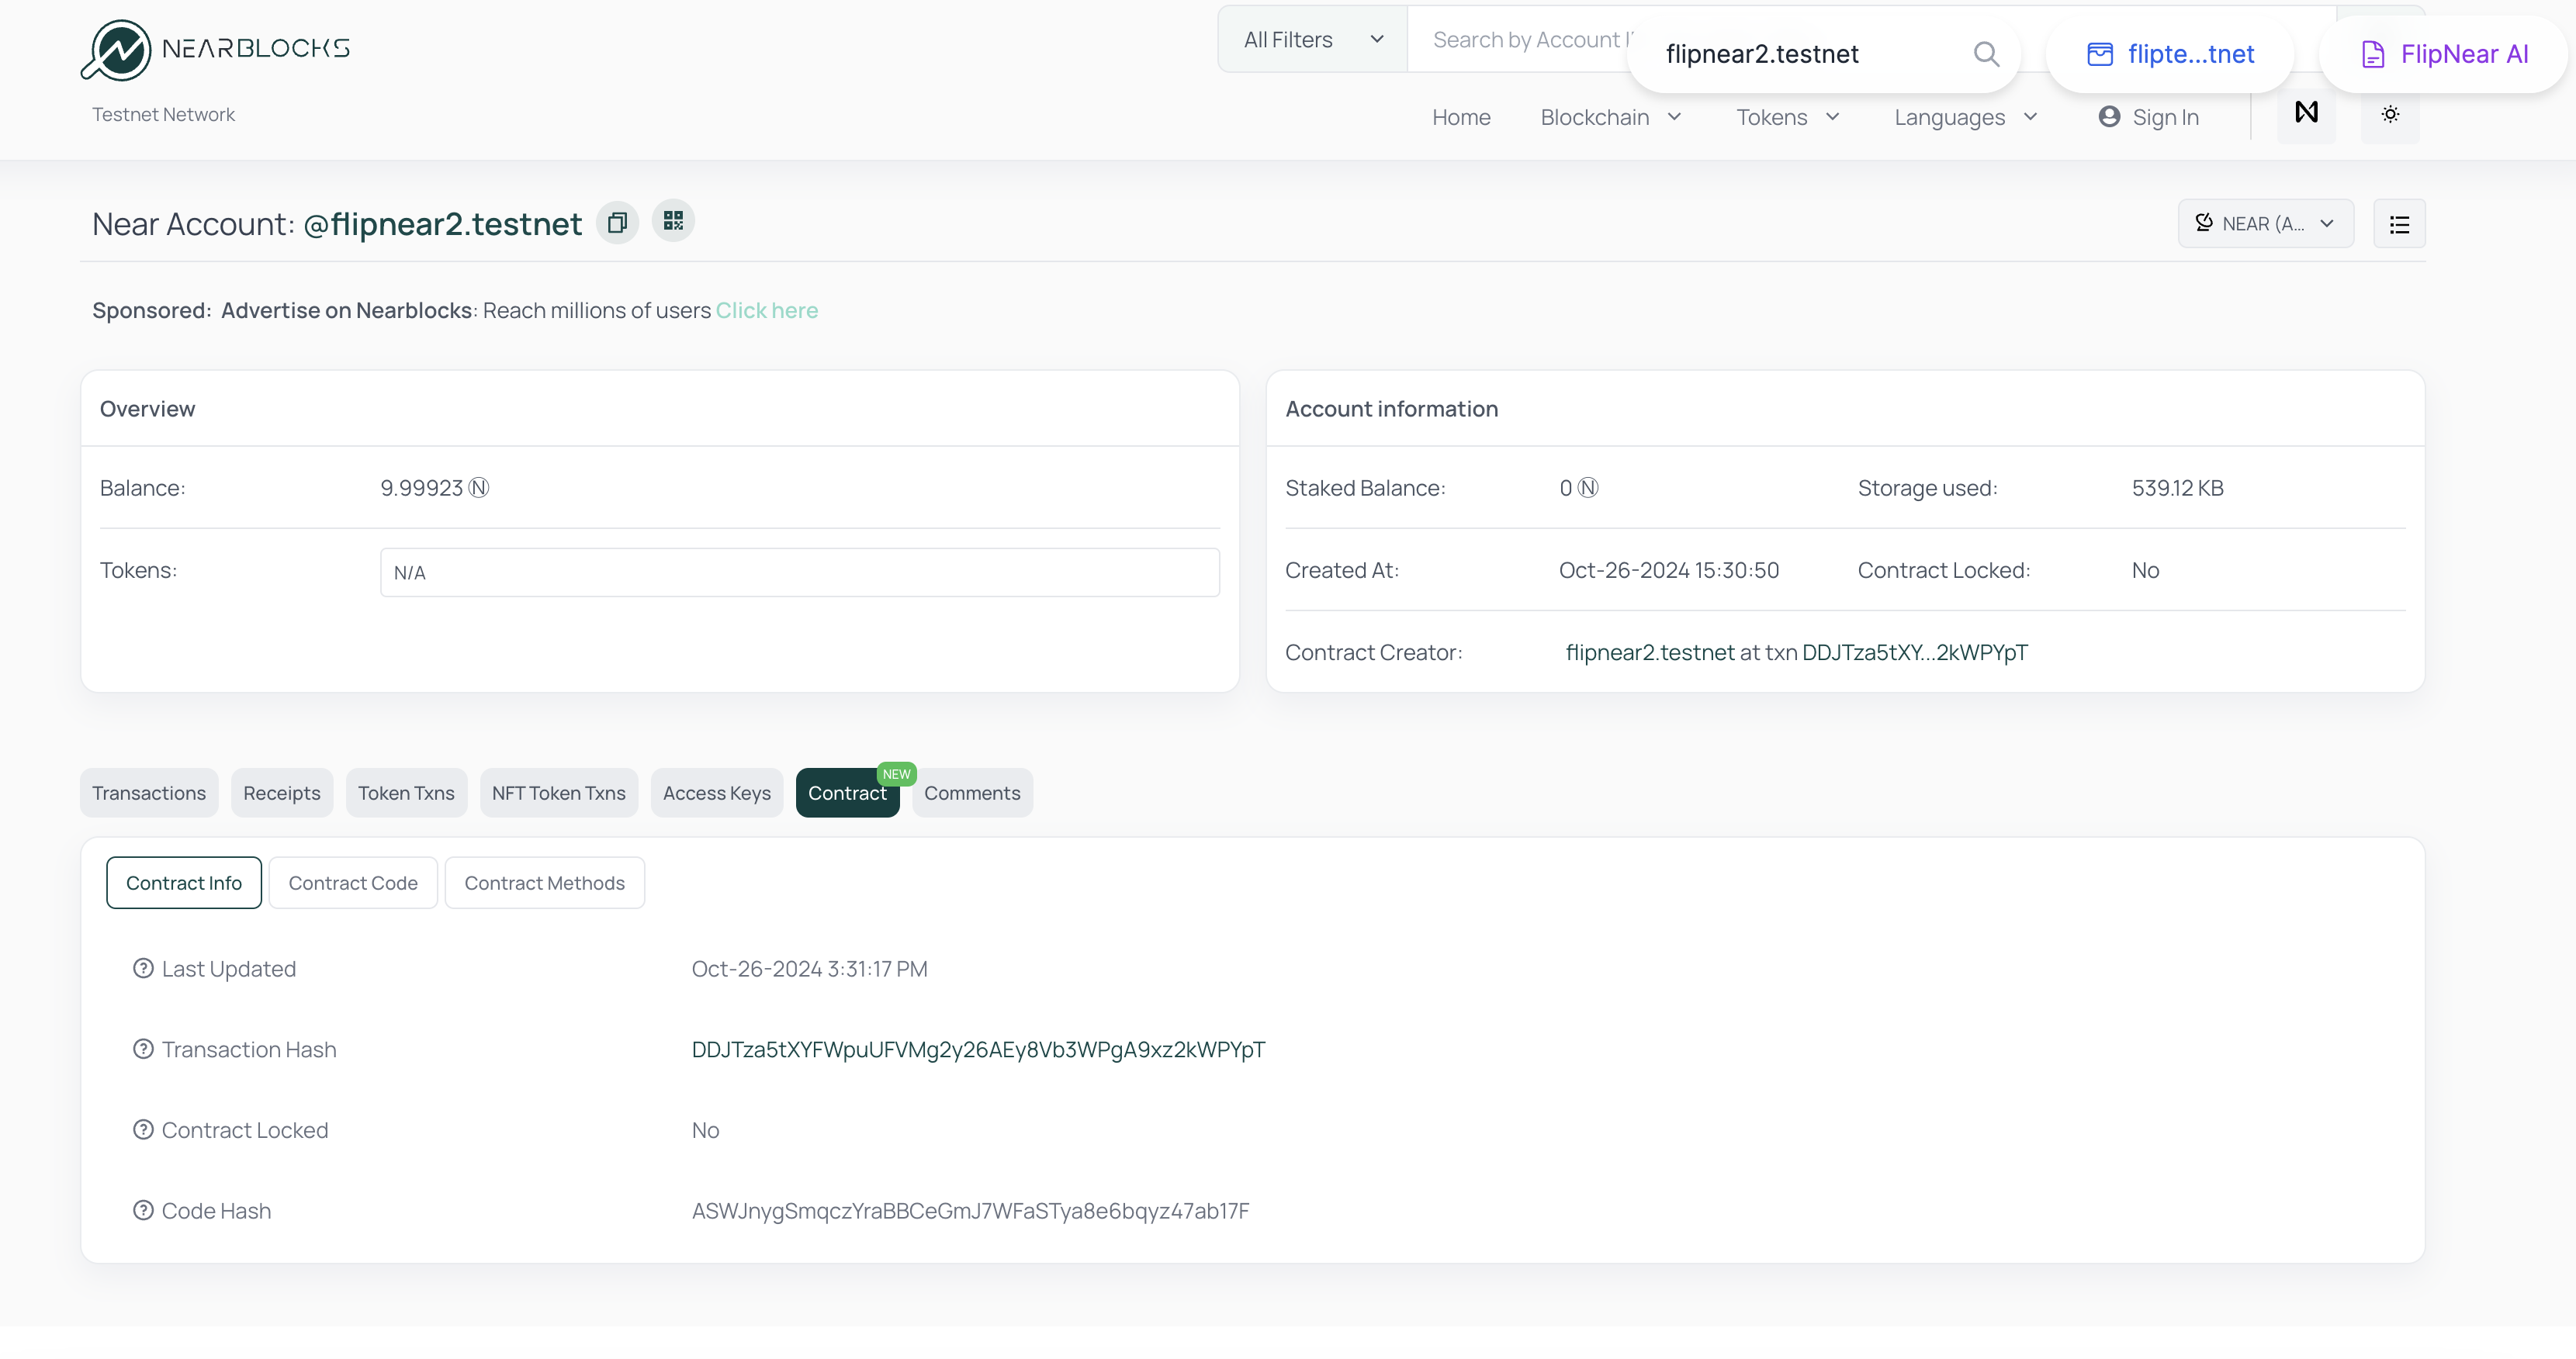Open the list view menu icon
Screen dimensions: 2576x1359
point(2398,224)
